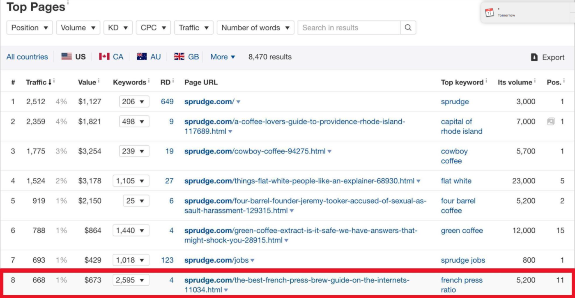Click the 'sprudge jobs' top keyword
The width and height of the screenshot is (575, 298).
(x=463, y=260)
